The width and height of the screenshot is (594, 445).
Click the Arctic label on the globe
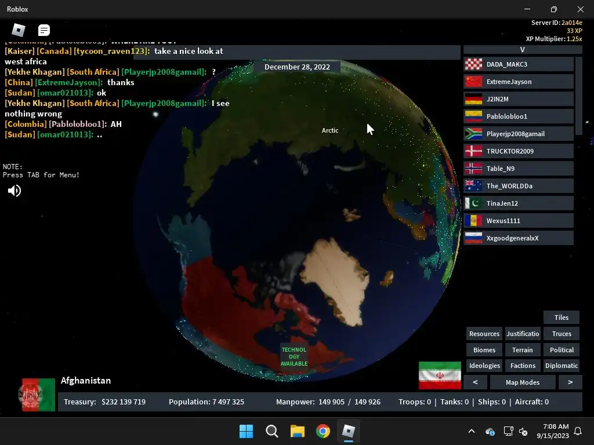point(330,130)
